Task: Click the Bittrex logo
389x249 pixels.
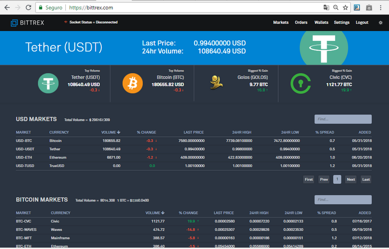Action: click(27, 23)
